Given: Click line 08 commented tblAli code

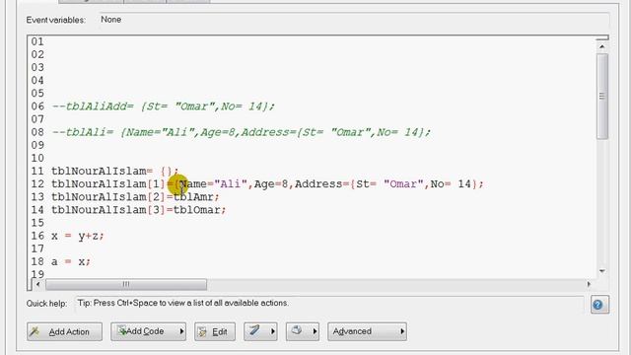Looking at the screenshot, I should tap(242, 132).
